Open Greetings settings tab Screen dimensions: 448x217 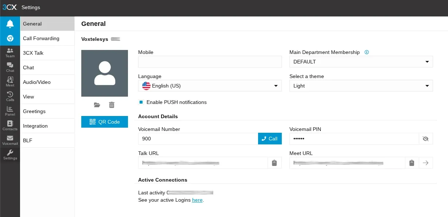pyautogui.click(x=47, y=111)
